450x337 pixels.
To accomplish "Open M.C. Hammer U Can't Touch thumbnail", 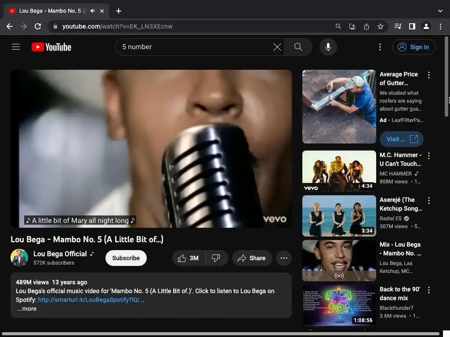I will (339, 171).
